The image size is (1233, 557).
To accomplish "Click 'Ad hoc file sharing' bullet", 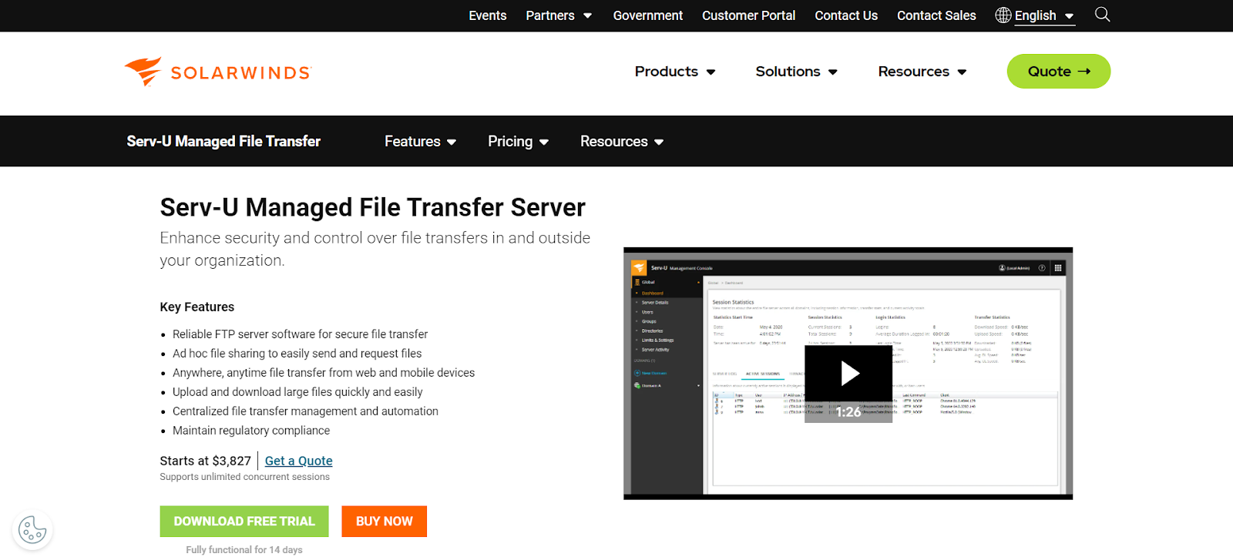I will coord(297,354).
